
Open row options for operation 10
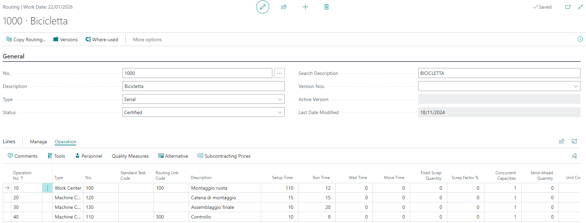[47, 188]
